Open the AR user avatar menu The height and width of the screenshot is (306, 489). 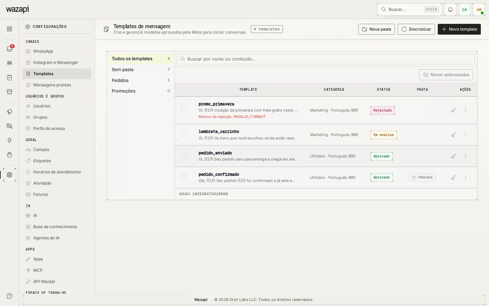pos(479,10)
